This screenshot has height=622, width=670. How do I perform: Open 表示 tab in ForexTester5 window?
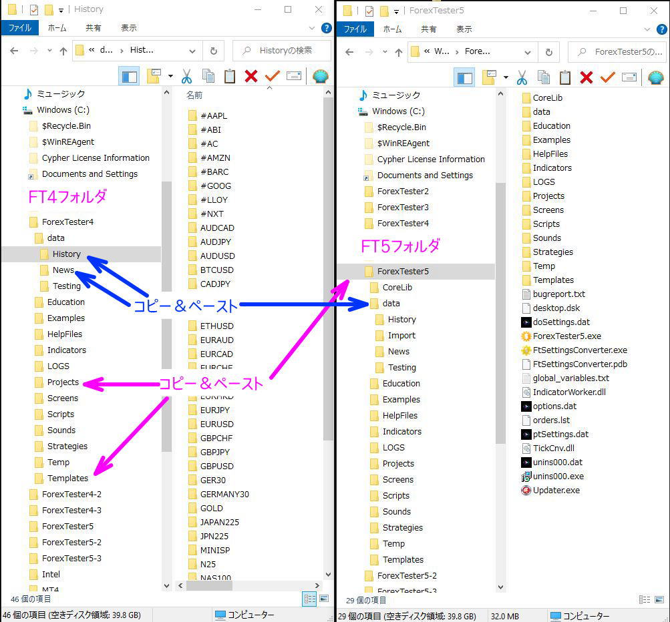(x=464, y=29)
